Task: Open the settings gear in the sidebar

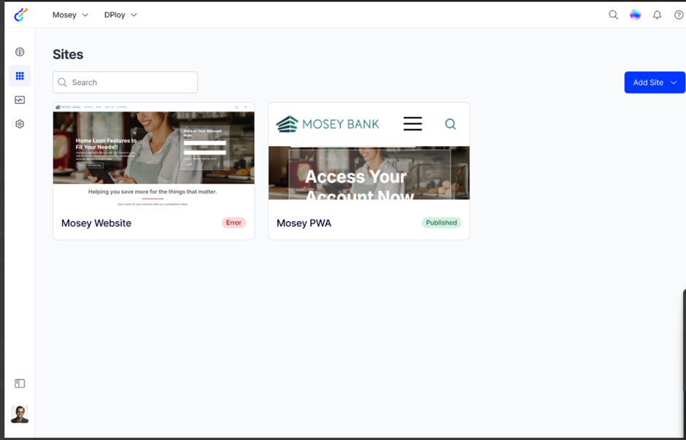Action: [x=20, y=124]
